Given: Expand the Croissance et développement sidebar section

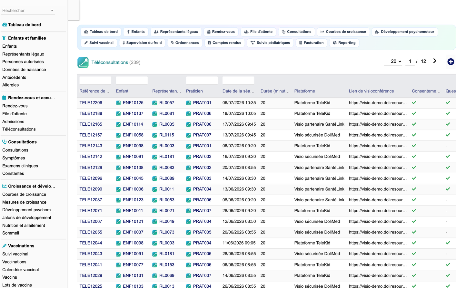Looking at the screenshot, I should coord(32,186).
